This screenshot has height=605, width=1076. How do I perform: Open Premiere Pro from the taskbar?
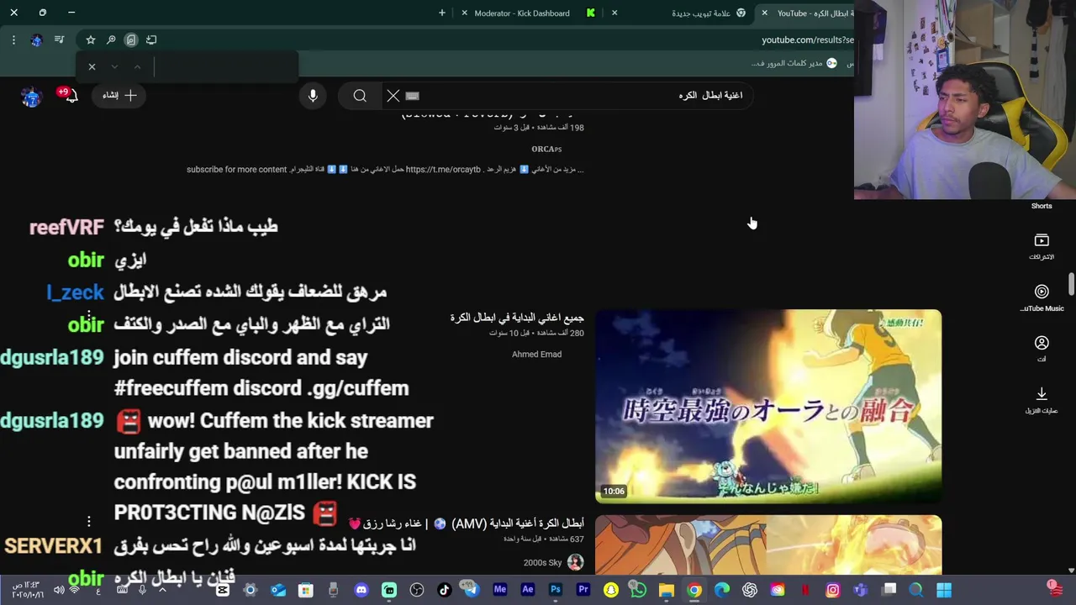583,590
